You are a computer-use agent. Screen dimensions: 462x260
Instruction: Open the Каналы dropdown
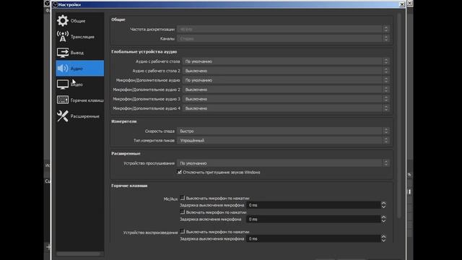tap(283, 38)
